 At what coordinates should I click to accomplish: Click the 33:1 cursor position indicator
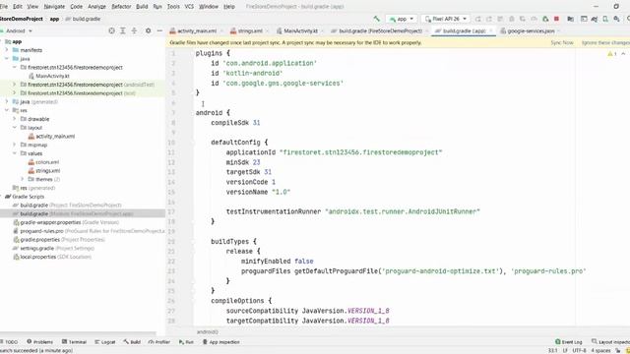pos(553,350)
